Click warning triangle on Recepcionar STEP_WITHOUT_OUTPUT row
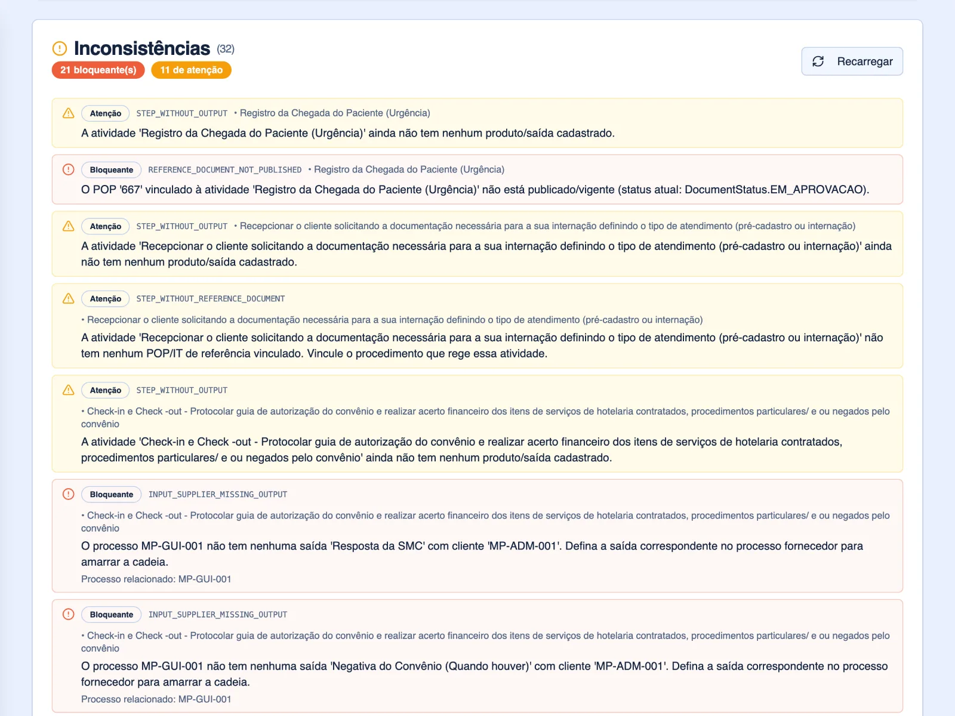Image resolution: width=955 pixels, height=716 pixels. click(x=69, y=226)
